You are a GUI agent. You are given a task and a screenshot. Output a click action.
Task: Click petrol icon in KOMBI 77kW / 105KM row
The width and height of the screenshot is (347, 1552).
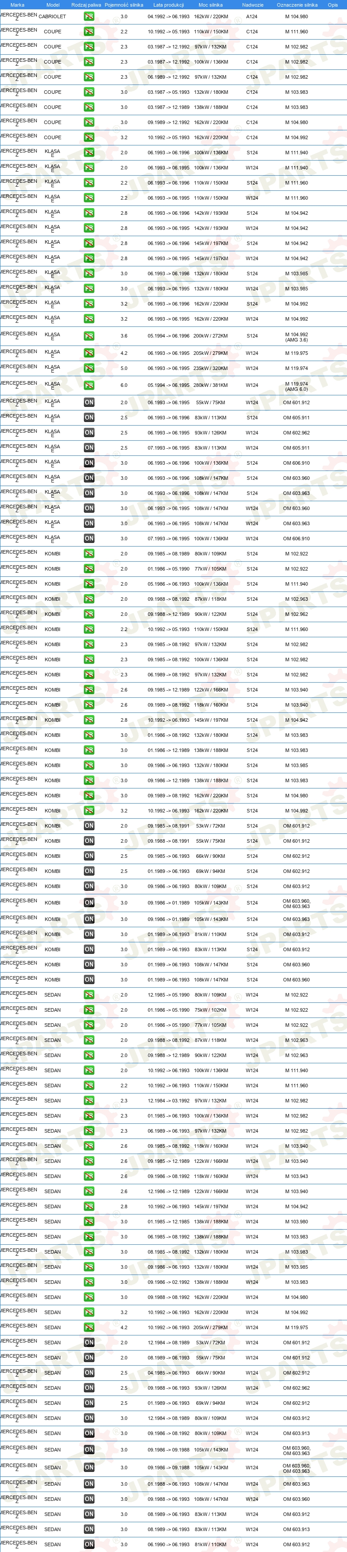pyautogui.click(x=89, y=569)
